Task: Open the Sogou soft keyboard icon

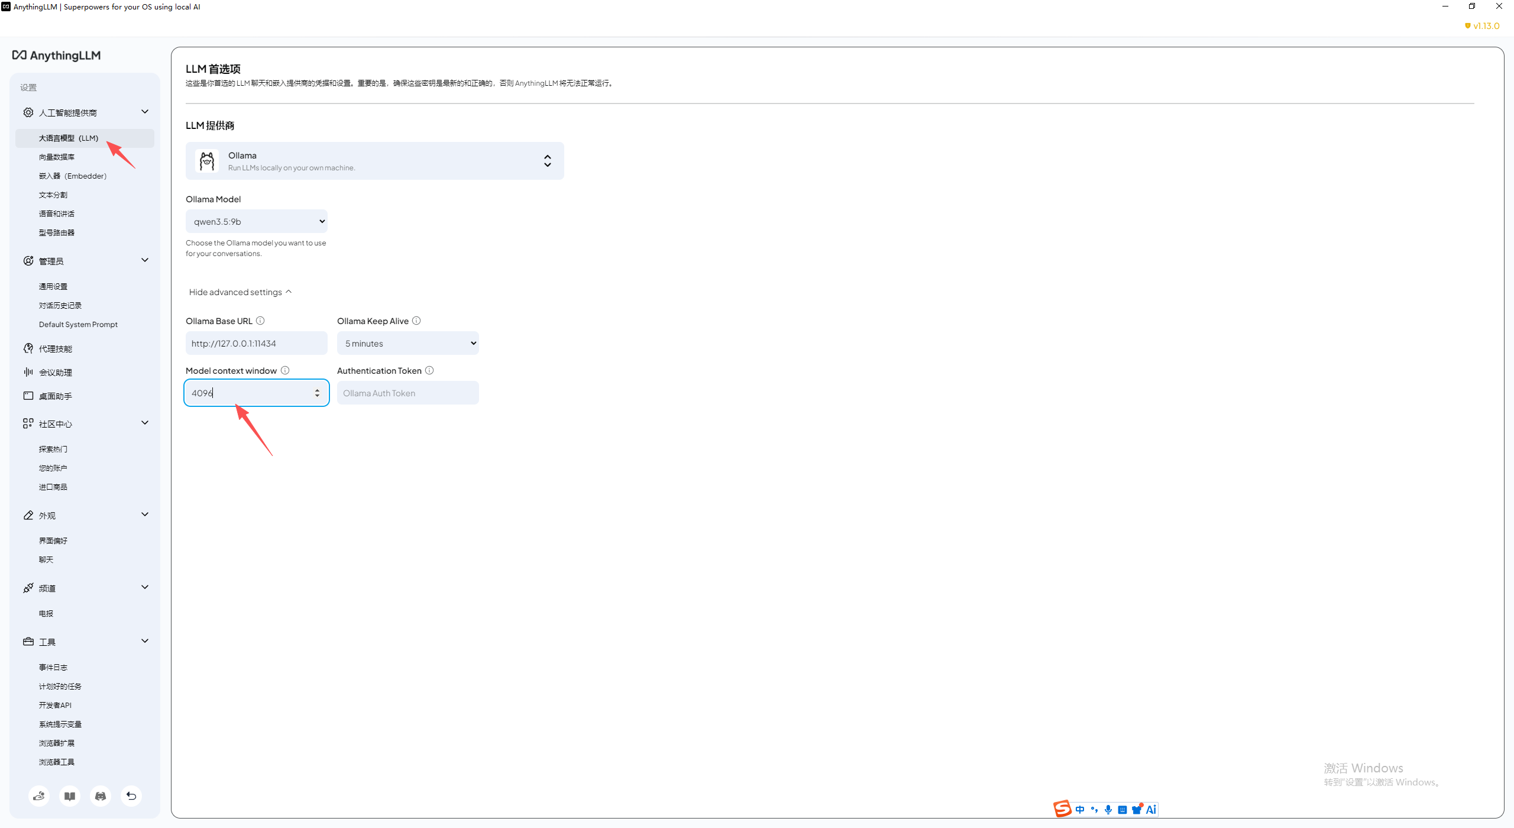Action: click(x=1122, y=810)
